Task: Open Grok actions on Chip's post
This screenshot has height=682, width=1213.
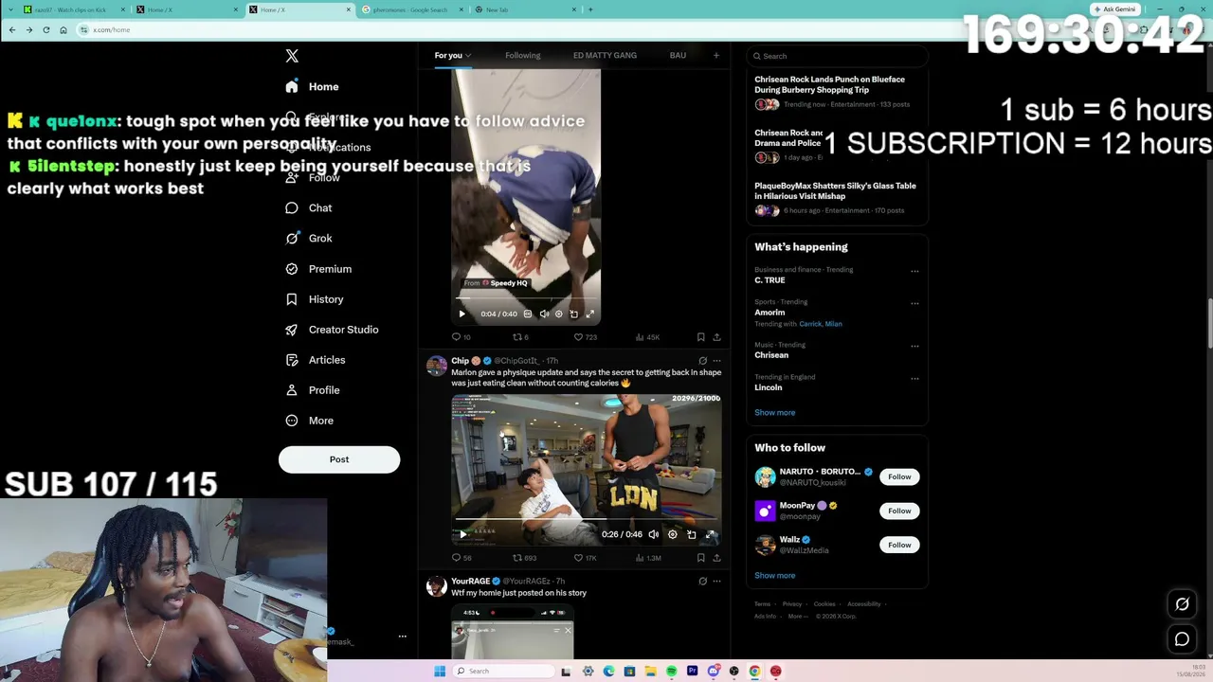Action: (702, 361)
